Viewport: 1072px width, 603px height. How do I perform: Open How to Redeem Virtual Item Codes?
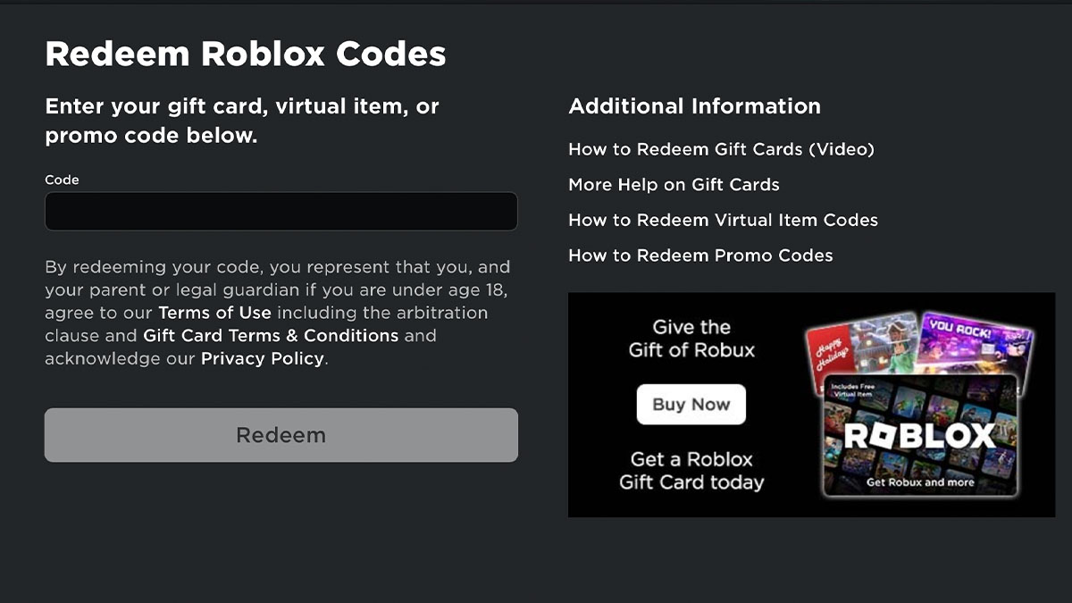pyautogui.click(x=723, y=220)
